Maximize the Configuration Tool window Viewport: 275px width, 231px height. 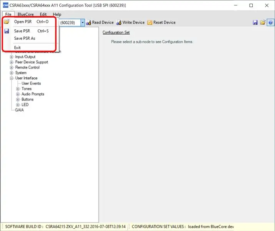251,5
